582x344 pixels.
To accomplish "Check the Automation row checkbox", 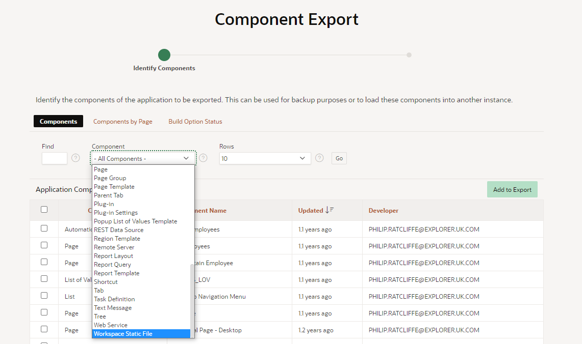I will click(44, 228).
